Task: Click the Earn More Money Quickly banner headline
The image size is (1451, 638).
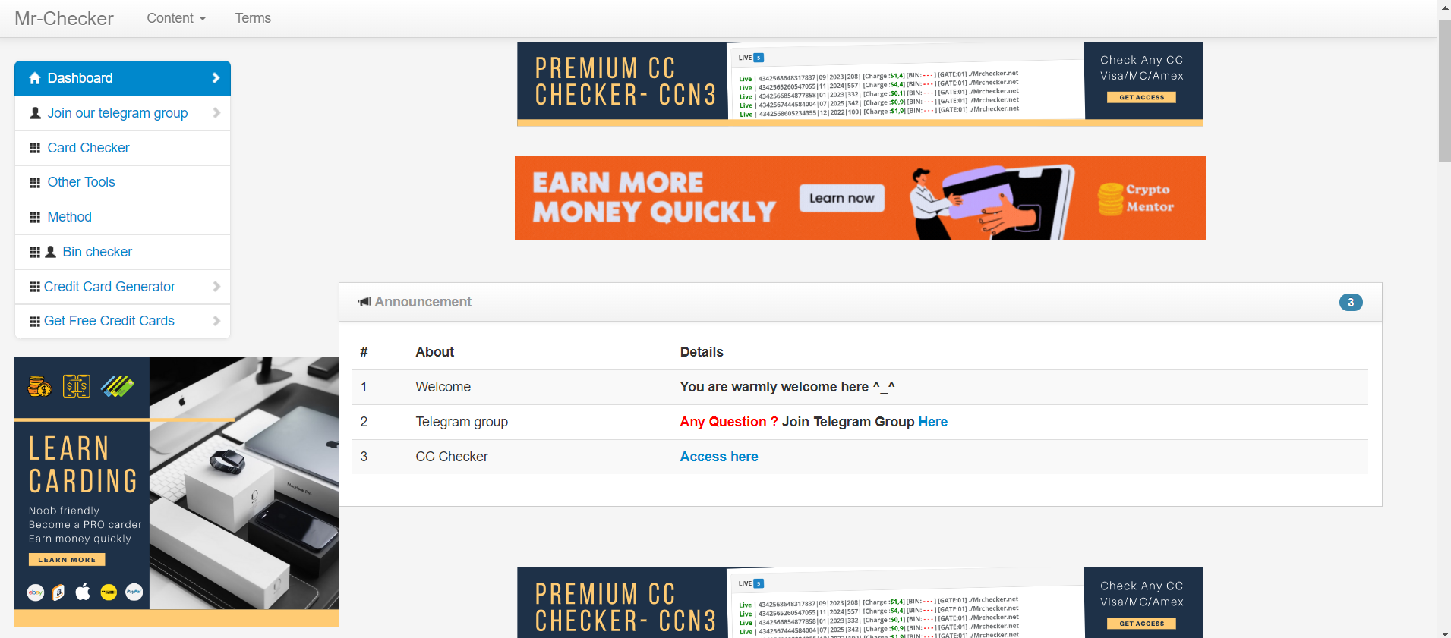Action: point(654,197)
